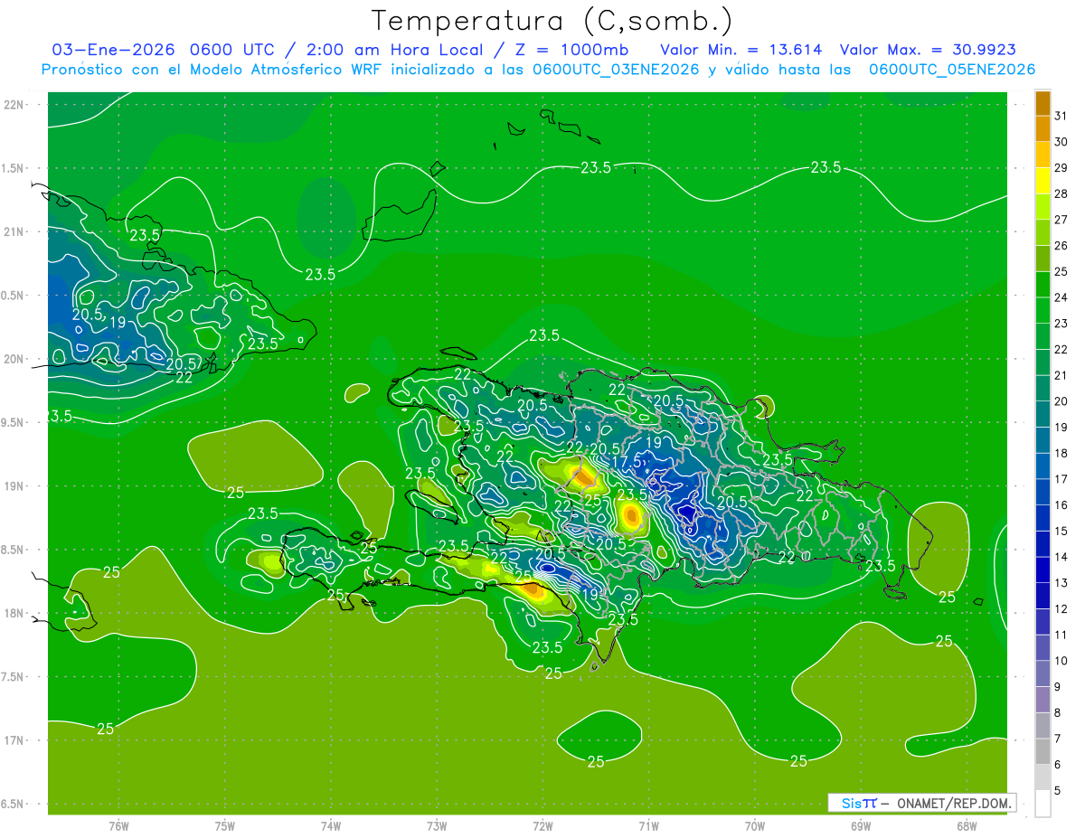Screen dimensions: 1085x838
Task: Click the 21N latitude axis label
Action: [15, 232]
